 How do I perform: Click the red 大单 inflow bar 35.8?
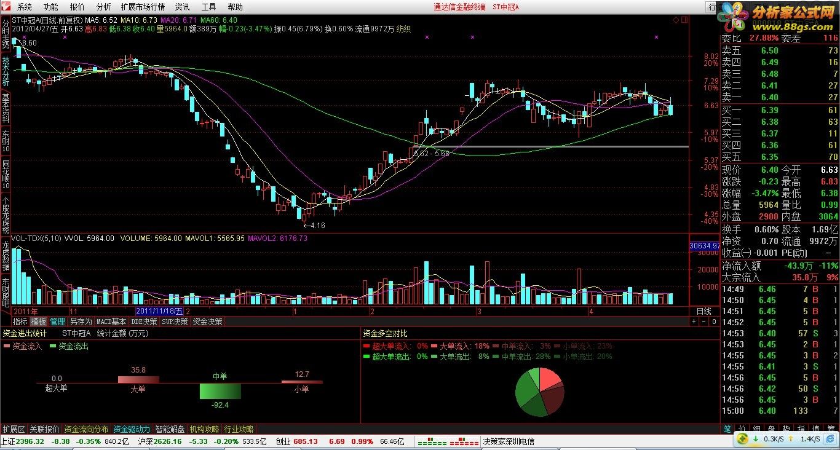click(138, 379)
